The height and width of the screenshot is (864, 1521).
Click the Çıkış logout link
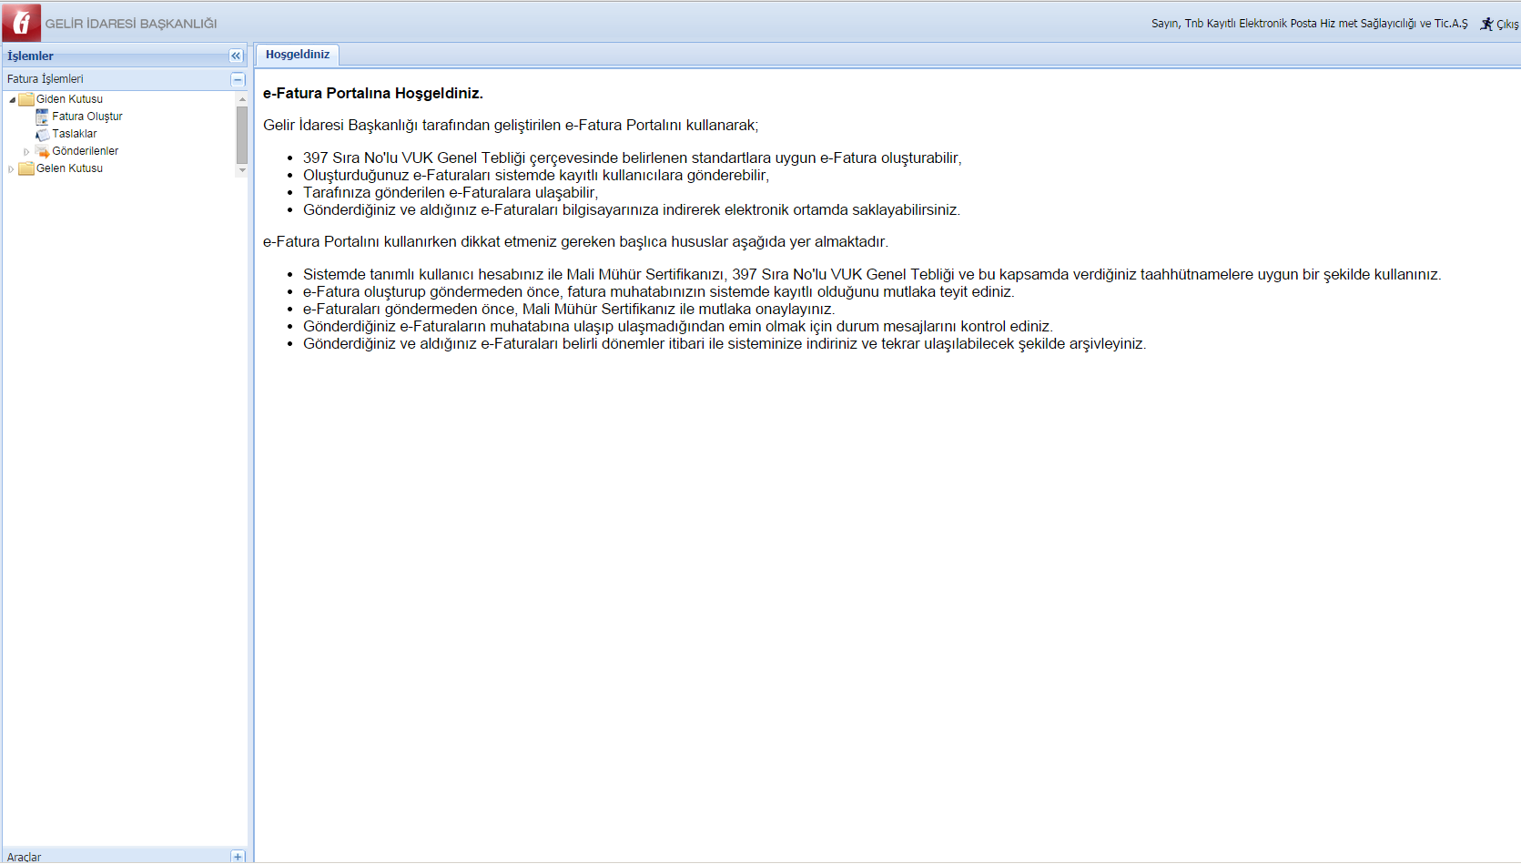pyautogui.click(x=1506, y=25)
